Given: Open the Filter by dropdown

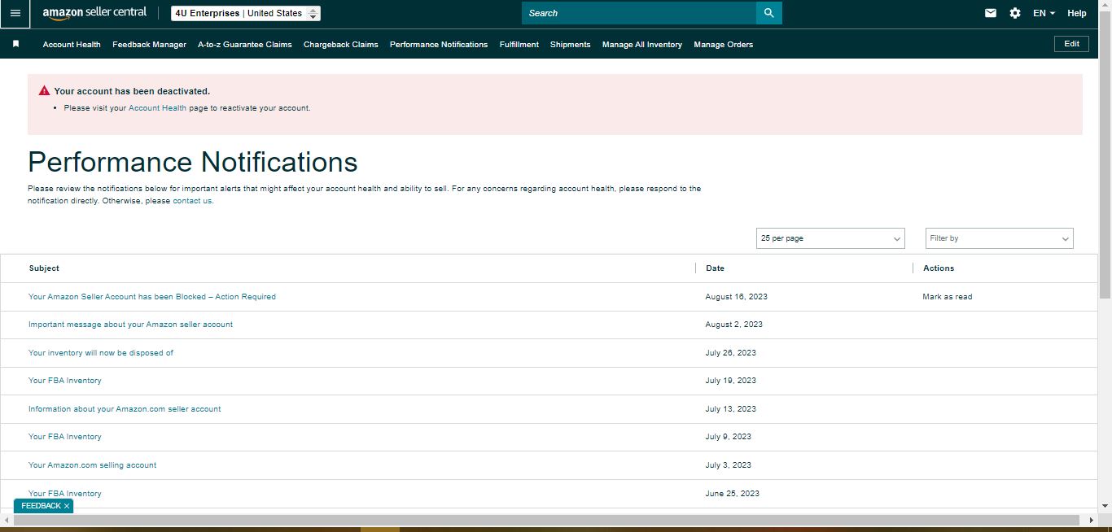Looking at the screenshot, I should coord(1000,238).
